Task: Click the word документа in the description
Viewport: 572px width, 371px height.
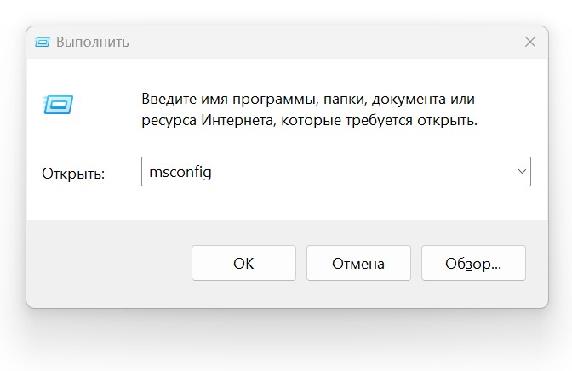Action: (x=409, y=100)
